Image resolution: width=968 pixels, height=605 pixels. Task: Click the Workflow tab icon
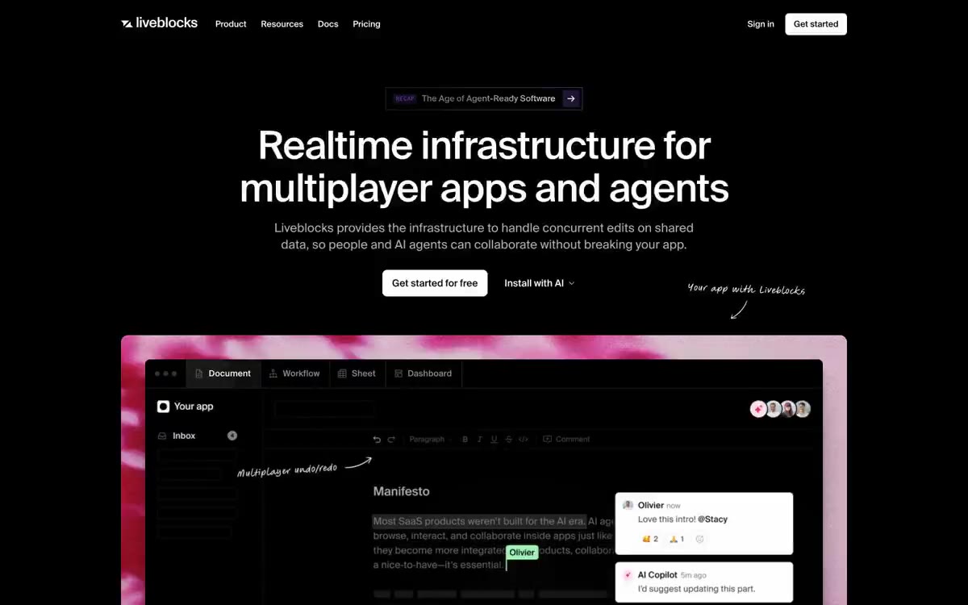click(x=273, y=373)
